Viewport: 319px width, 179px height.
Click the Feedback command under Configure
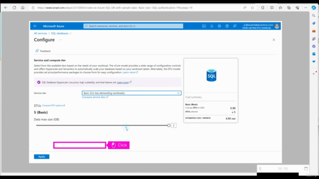click(43, 51)
